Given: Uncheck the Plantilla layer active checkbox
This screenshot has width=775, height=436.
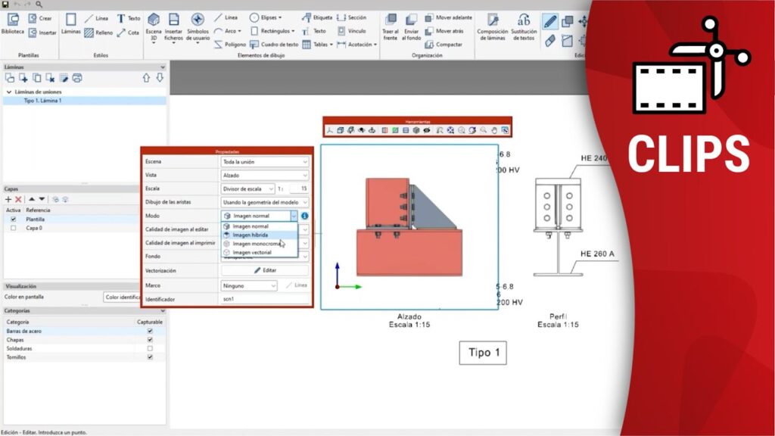Looking at the screenshot, I should 13,219.
